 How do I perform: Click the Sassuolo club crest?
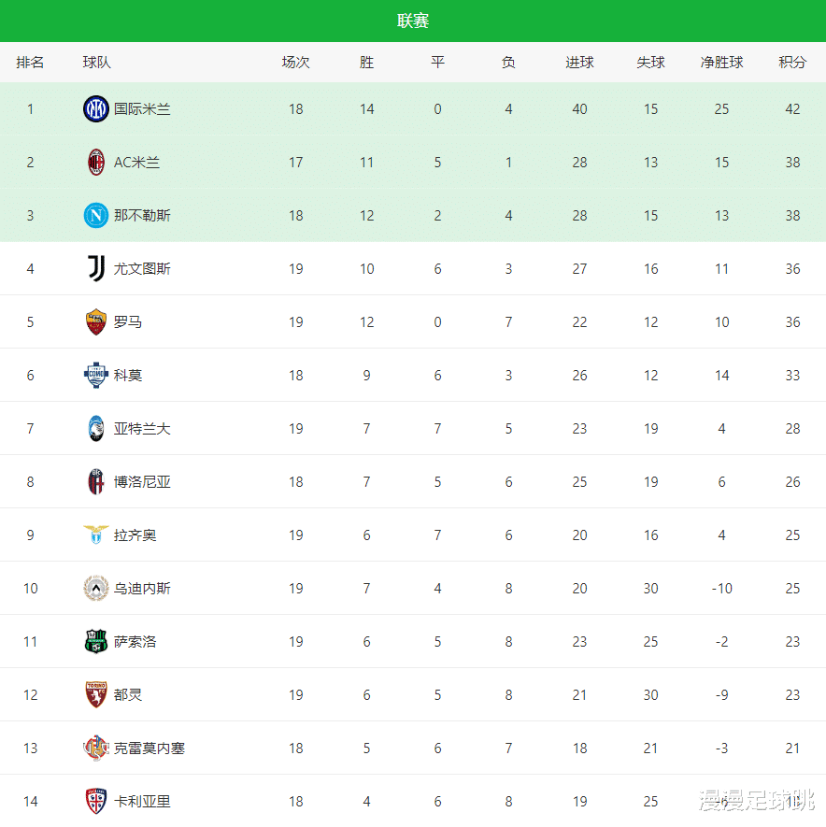pyautogui.click(x=95, y=642)
